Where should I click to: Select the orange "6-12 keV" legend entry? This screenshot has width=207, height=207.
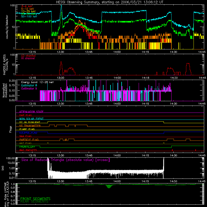tap(28, 9)
